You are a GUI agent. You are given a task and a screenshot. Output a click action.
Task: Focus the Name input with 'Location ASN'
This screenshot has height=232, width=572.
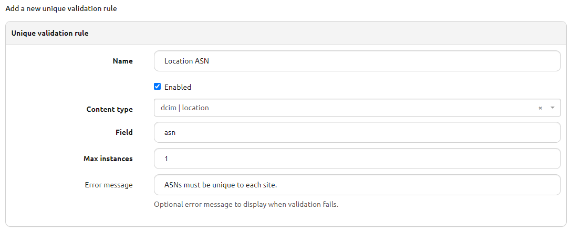[x=357, y=61]
